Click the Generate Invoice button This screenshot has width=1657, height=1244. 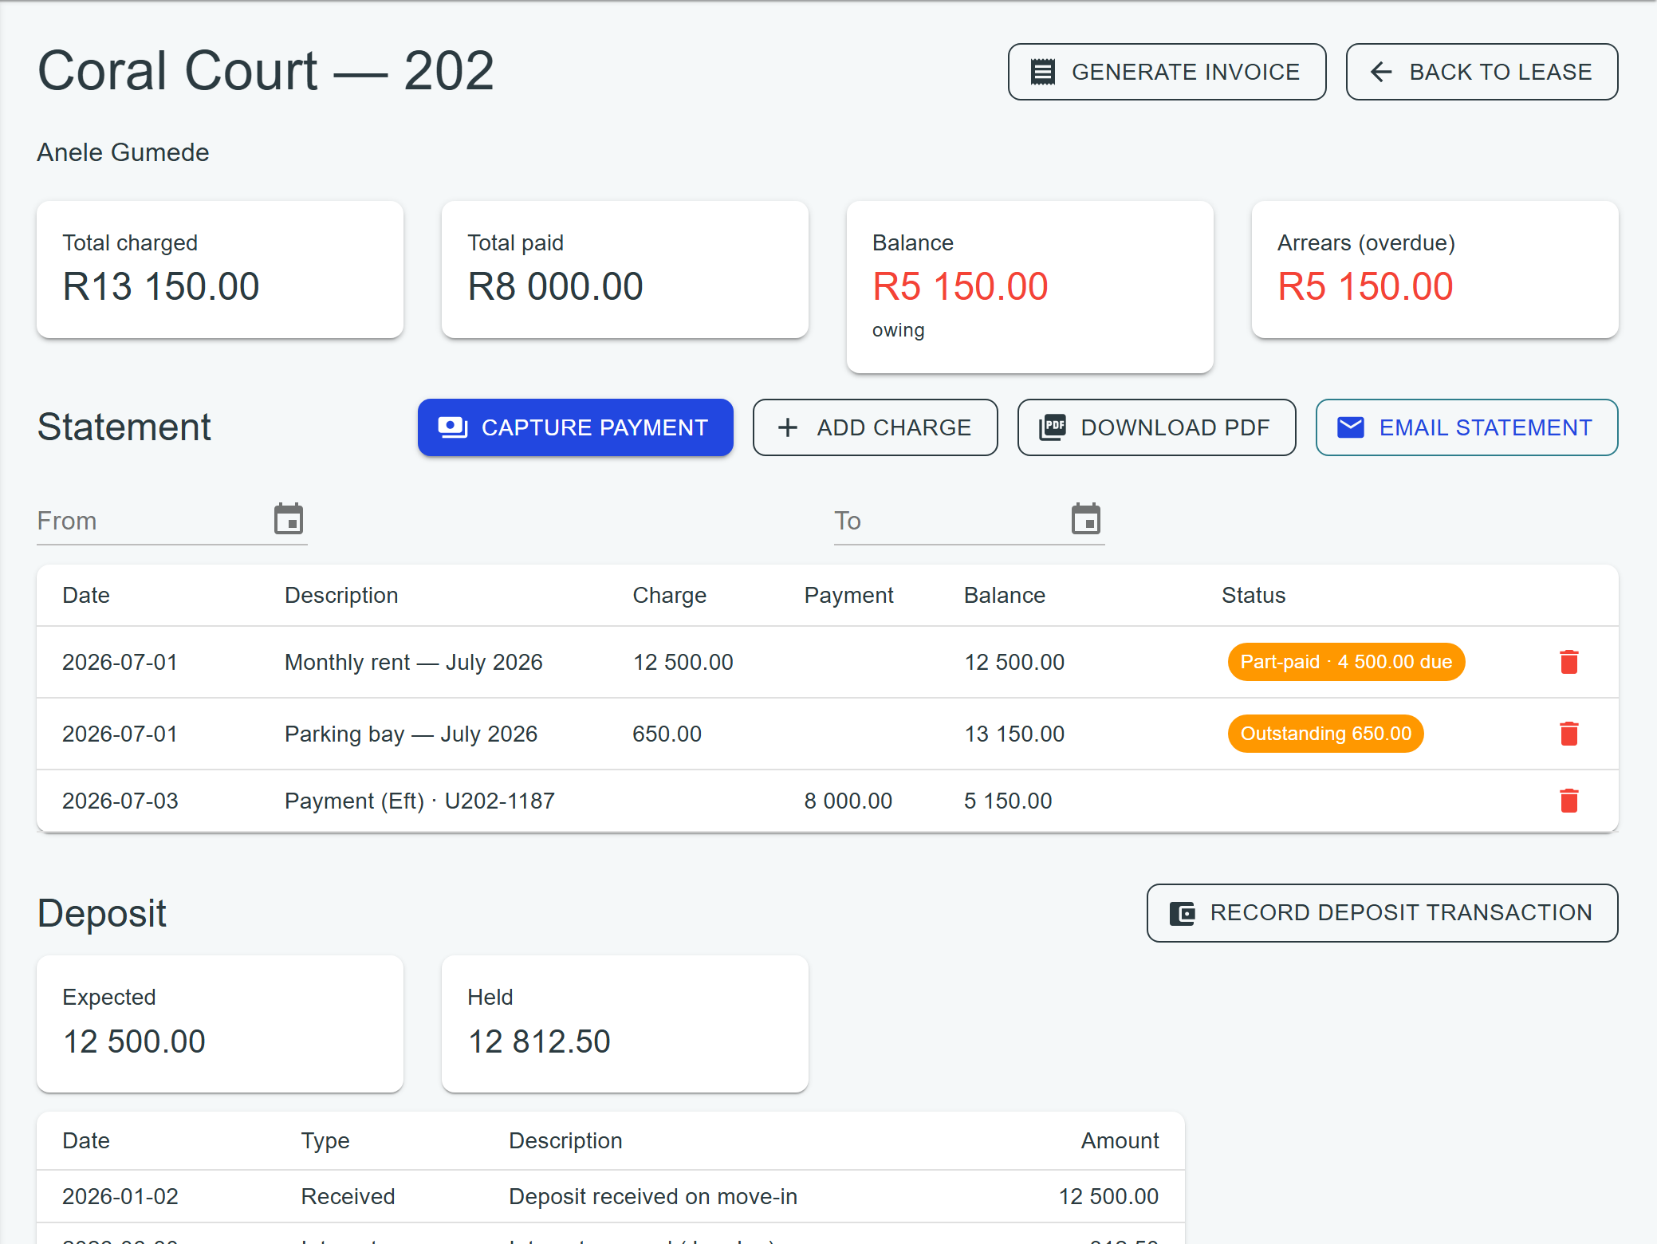coord(1167,72)
